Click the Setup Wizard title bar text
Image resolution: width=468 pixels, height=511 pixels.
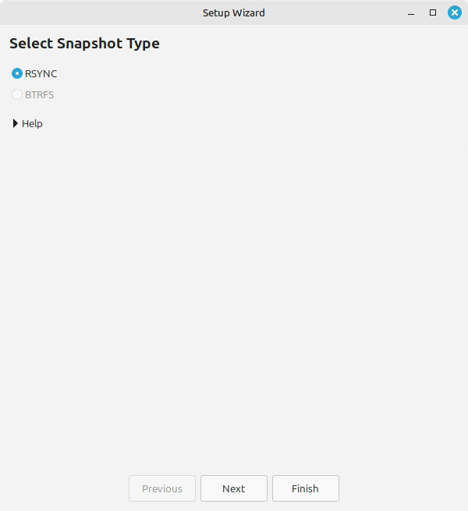[x=234, y=13]
